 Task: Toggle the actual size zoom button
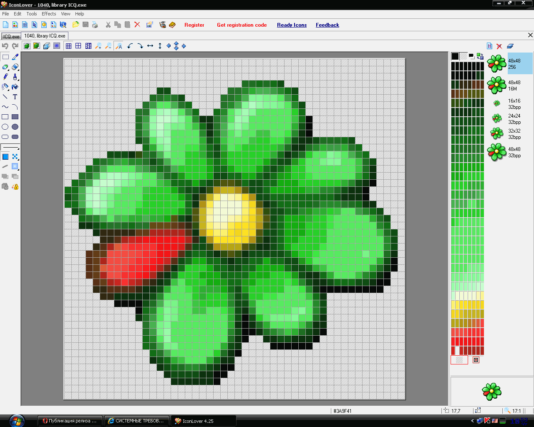point(119,46)
